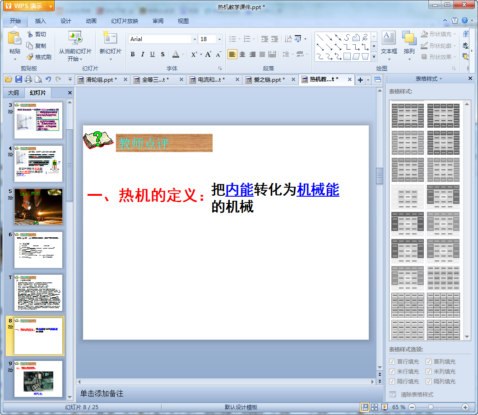Increase font size with A+ icon
This screenshot has height=415, width=478.
(x=208, y=54)
